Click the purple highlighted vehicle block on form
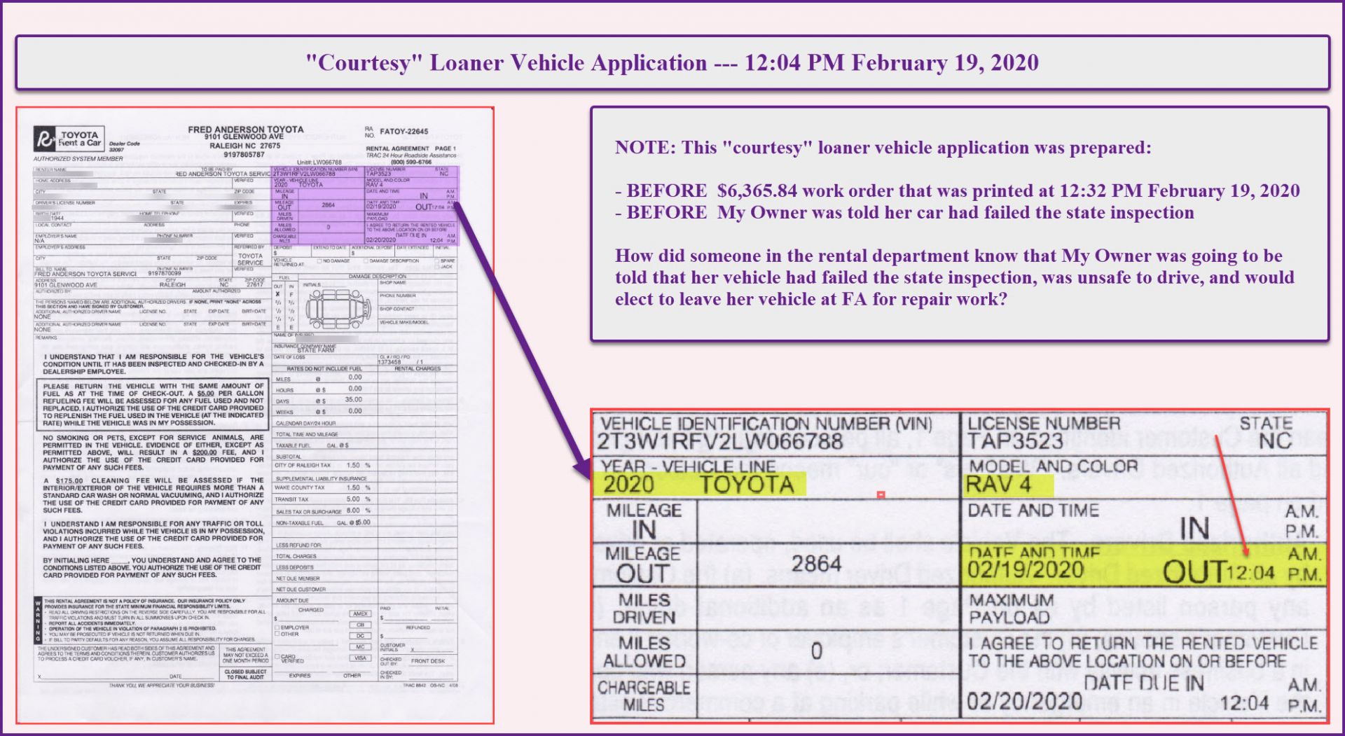The width and height of the screenshot is (1345, 736). pos(364,205)
